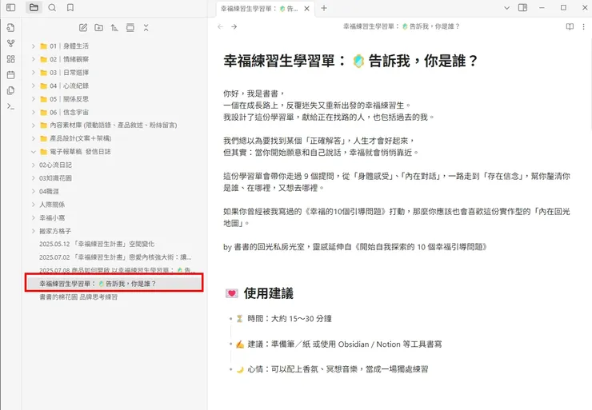
Task: Expand the 03知識花園 folder chevron
Action: tap(34, 178)
